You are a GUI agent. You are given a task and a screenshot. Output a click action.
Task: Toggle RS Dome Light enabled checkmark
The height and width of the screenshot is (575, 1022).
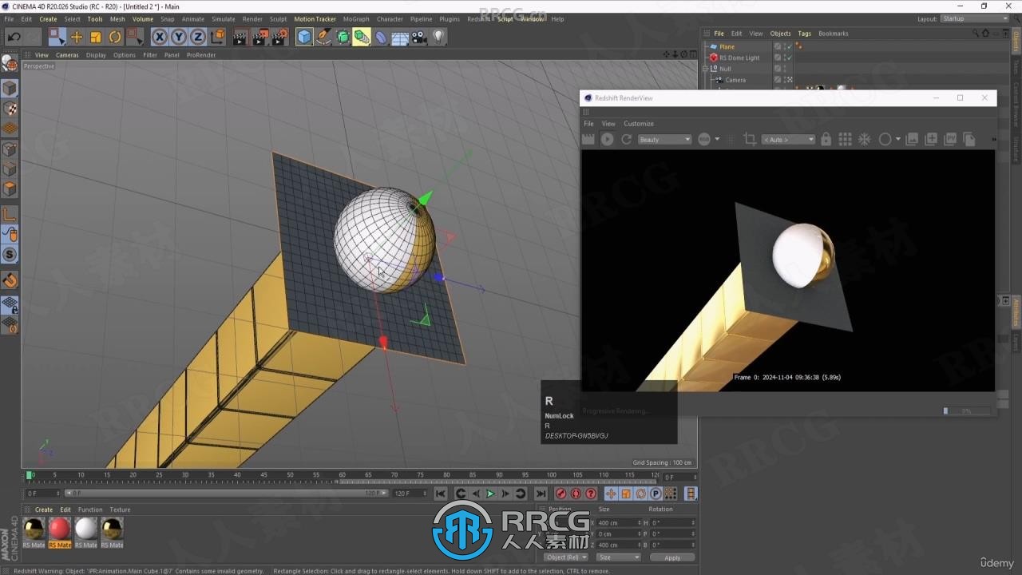coord(789,57)
